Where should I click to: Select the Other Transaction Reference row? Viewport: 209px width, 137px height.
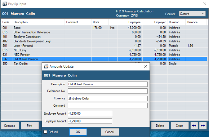point(104,32)
